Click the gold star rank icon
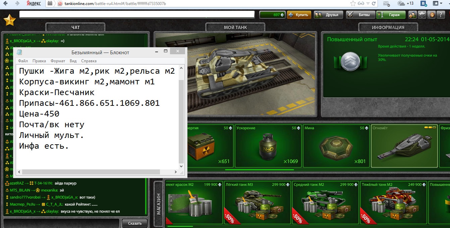Screen dimensions: 450x228 click(9, 20)
